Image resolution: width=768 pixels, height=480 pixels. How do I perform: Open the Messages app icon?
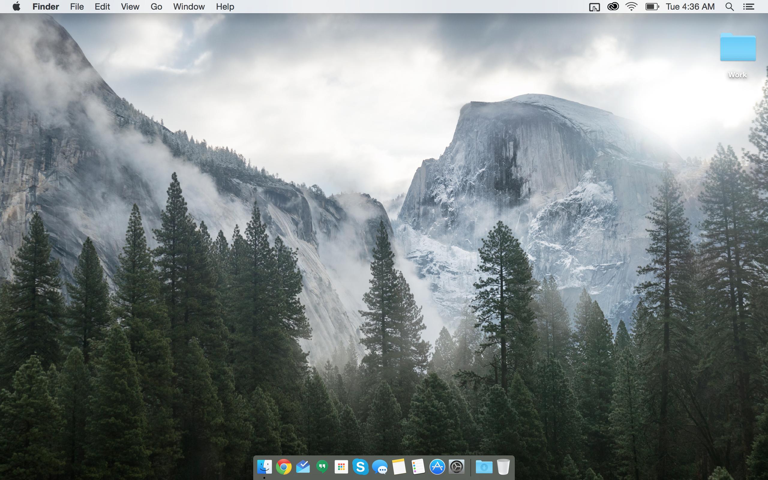coord(380,467)
